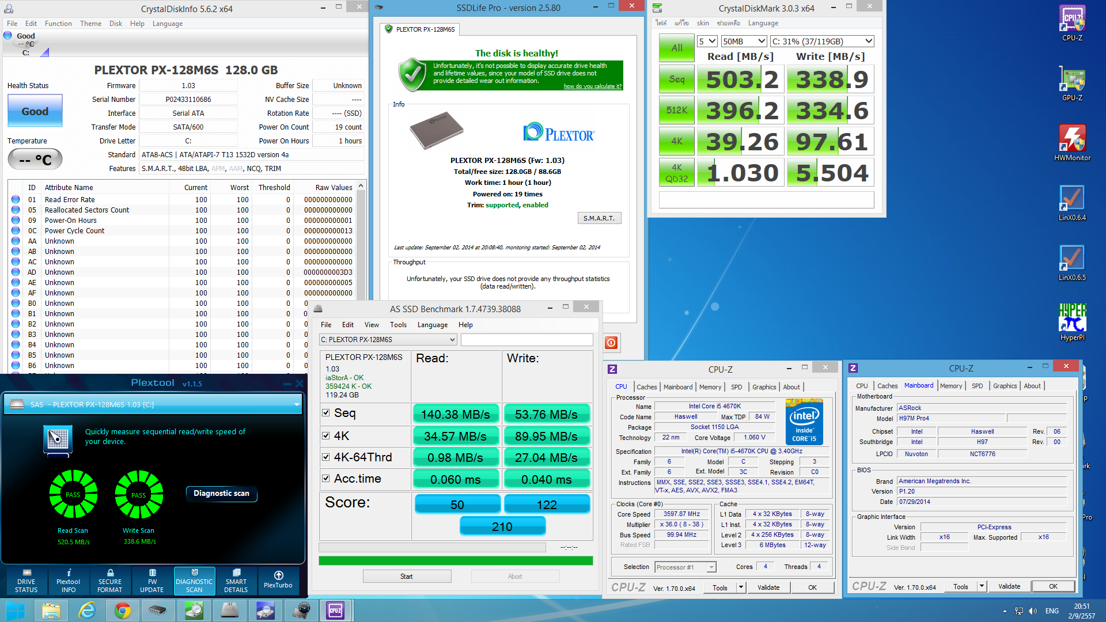Expand Plextool drive selector dropdown

tap(297, 404)
